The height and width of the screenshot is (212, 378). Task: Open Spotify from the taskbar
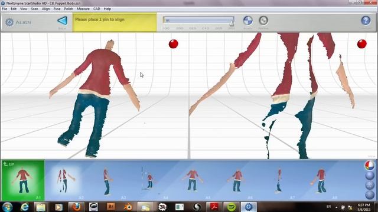pyautogui.click(x=232, y=207)
